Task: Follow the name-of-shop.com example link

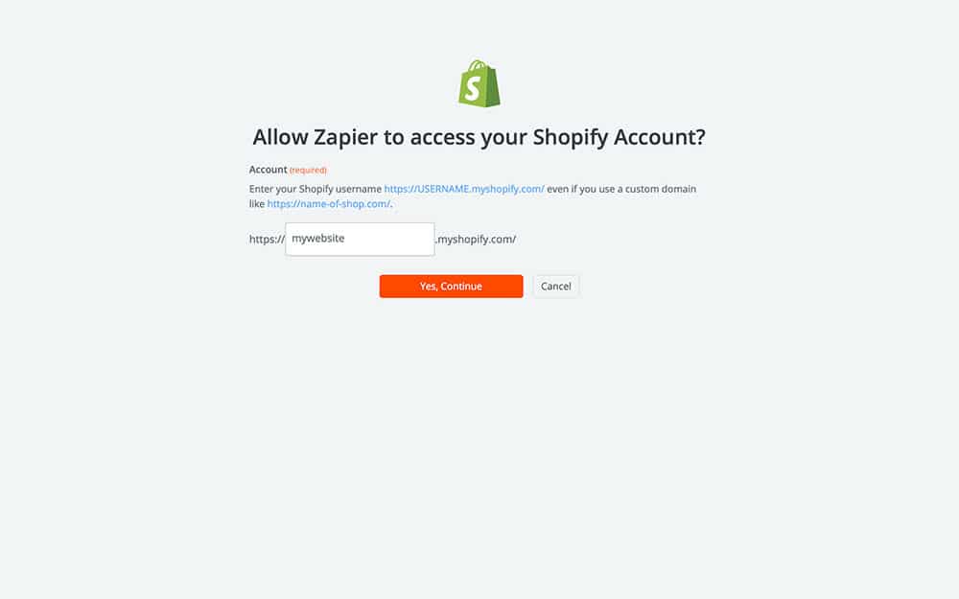Action: pos(328,203)
